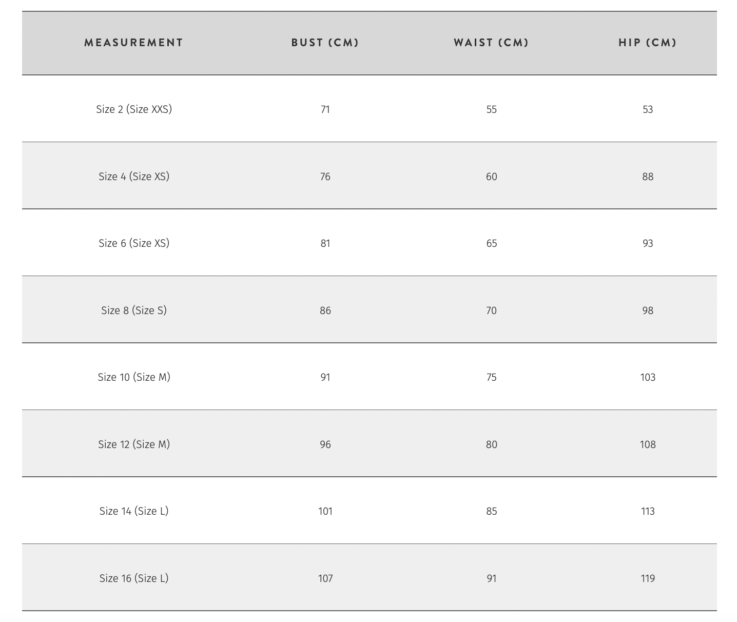The height and width of the screenshot is (622, 737).
Task: Click the WAIST (CM) column header
Action: 491,43
